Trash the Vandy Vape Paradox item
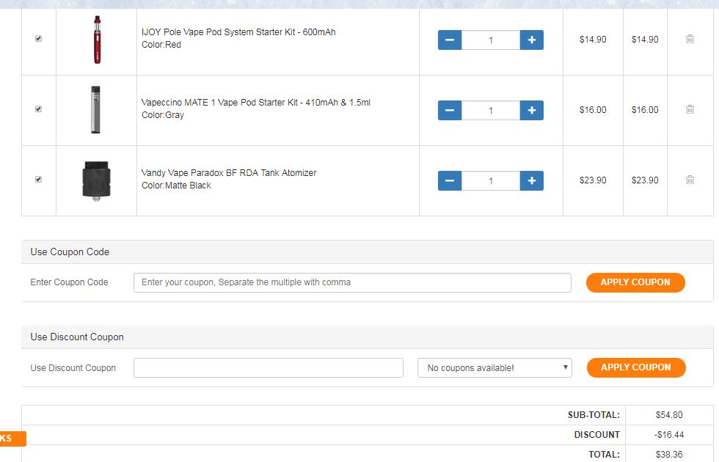 pyautogui.click(x=690, y=180)
